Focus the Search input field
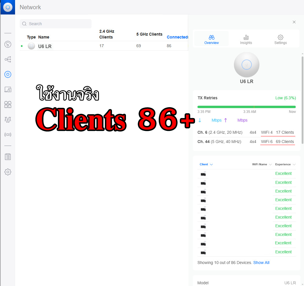The height and width of the screenshot is (286, 304). point(56,24)
